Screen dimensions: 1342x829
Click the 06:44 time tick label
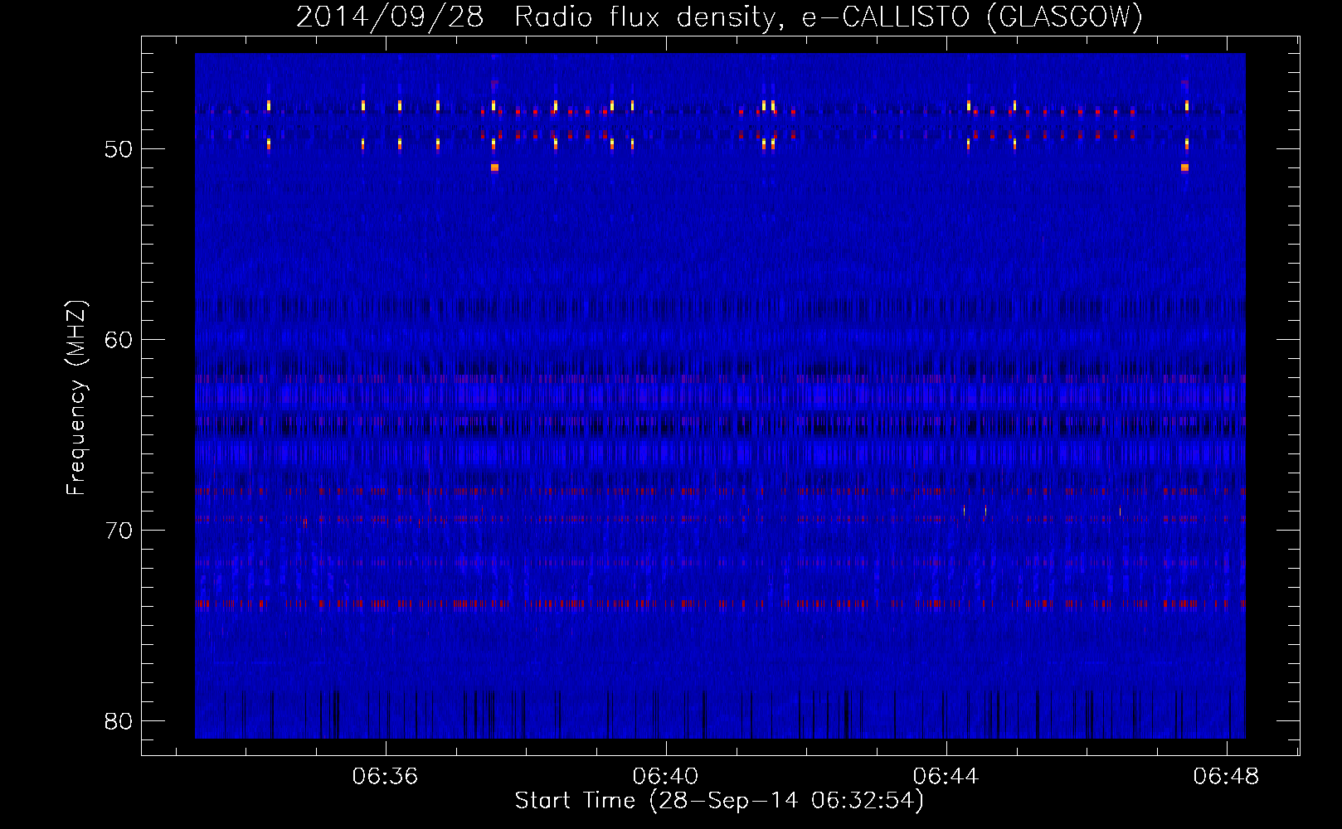(946, 777)
